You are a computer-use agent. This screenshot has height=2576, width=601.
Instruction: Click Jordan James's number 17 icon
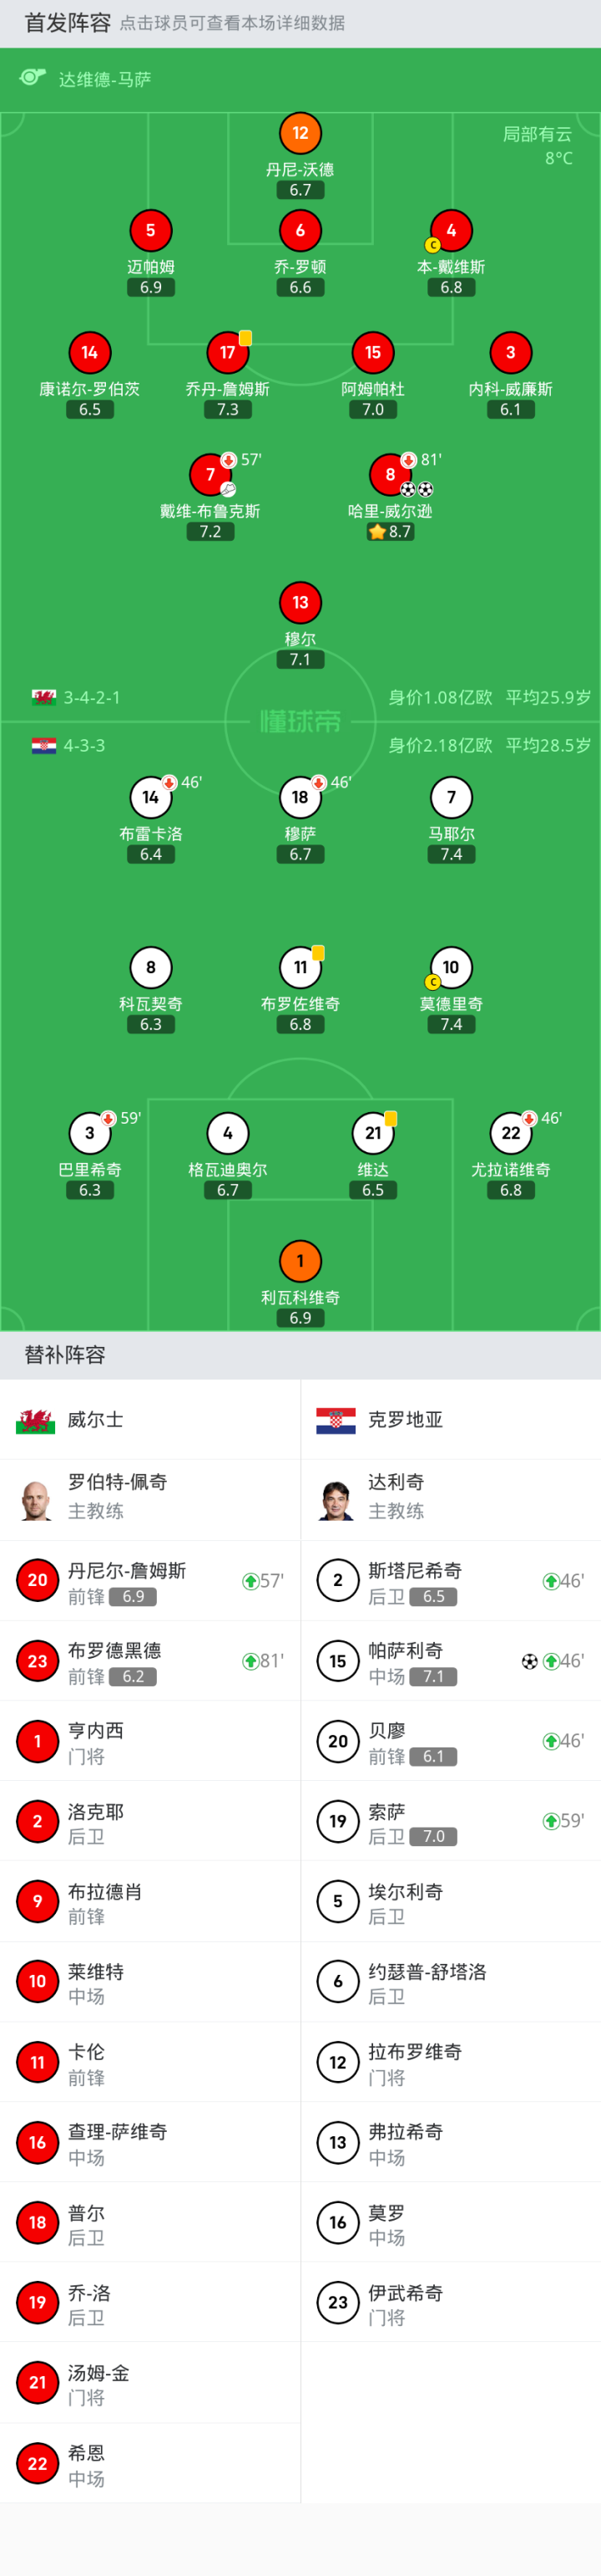228,353
